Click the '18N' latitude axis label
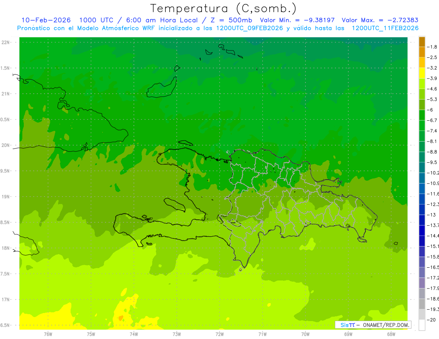The image size is (439, 339). (x=6, y=248)
